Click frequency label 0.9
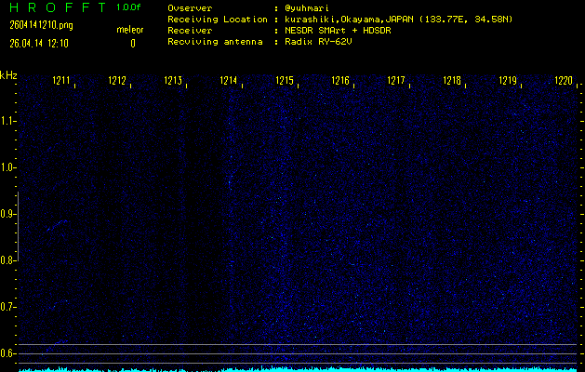 tap(7, 214)
